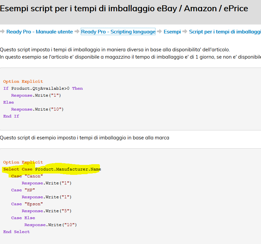
Task: Click the paragraph about packing times by brand
Action: (85, 138)
